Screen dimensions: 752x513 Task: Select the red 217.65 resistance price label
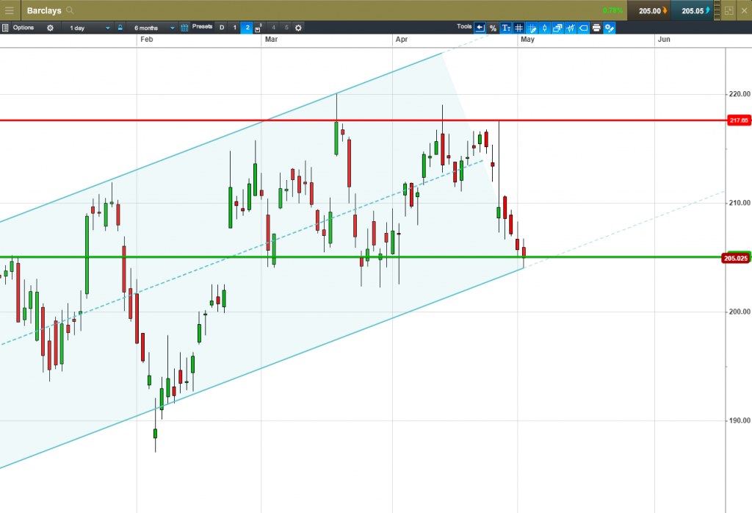[x=739, y=121]
